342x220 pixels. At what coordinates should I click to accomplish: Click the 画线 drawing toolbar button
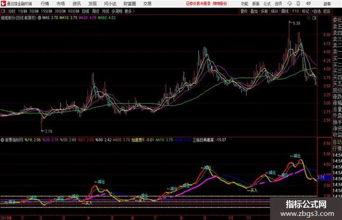click(x=285, y=11)
